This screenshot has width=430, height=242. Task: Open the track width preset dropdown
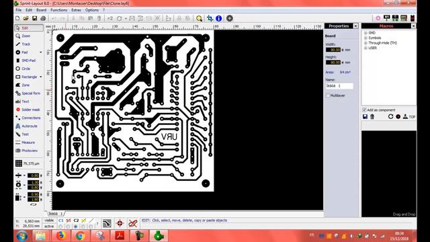coord(24,175)
